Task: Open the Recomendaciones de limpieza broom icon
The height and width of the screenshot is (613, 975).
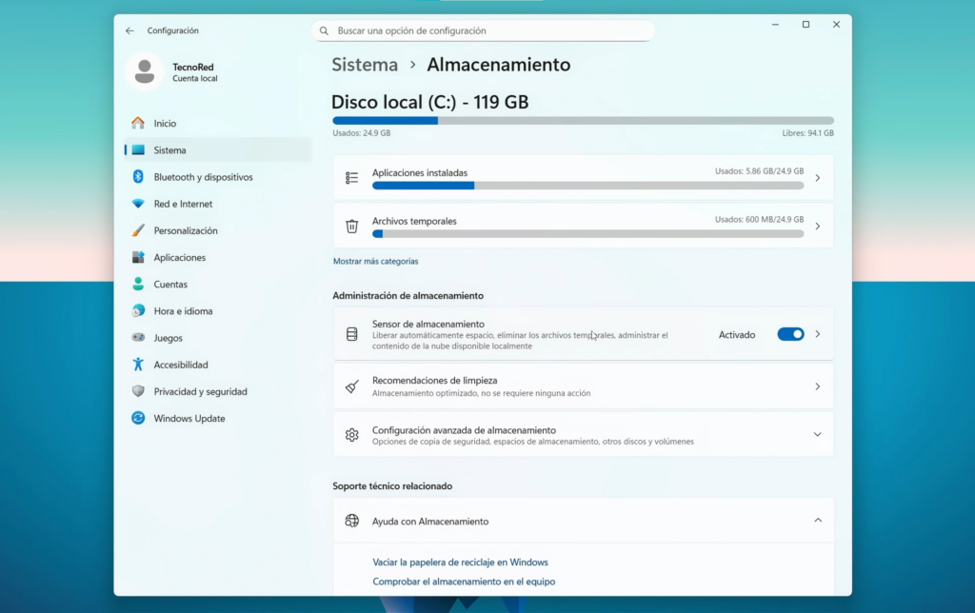Action: [x=351, y=386]
